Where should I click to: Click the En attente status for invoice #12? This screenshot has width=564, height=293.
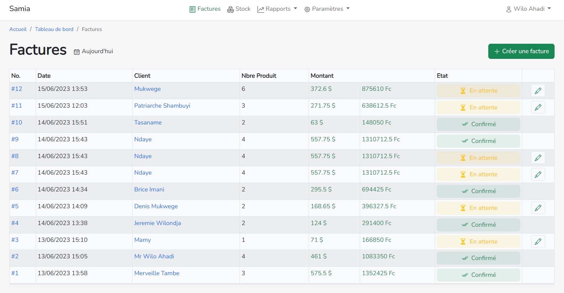click(x=478, y=90)
